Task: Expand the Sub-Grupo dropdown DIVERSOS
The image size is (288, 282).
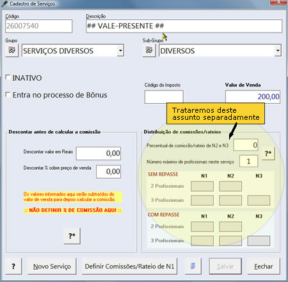Action: coord(278,51)
